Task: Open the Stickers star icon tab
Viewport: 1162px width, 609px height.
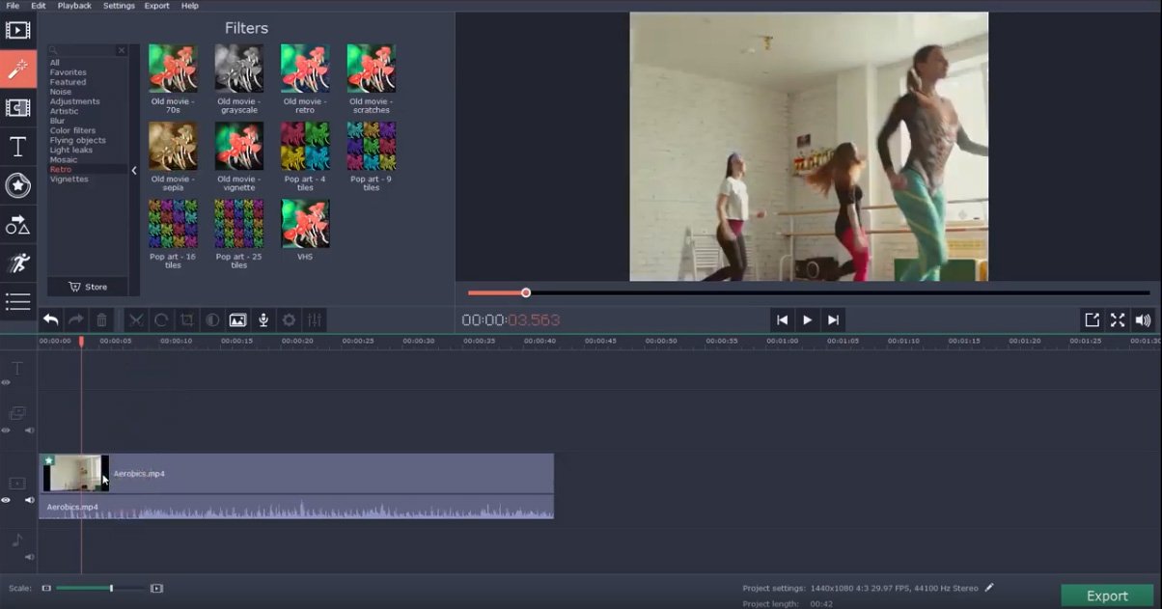Action: pos(17,185)
